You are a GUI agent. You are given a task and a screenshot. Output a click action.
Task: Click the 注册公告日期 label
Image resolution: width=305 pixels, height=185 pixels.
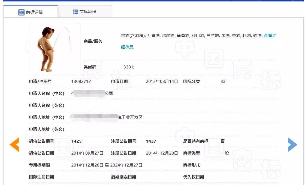coord(123,153)
